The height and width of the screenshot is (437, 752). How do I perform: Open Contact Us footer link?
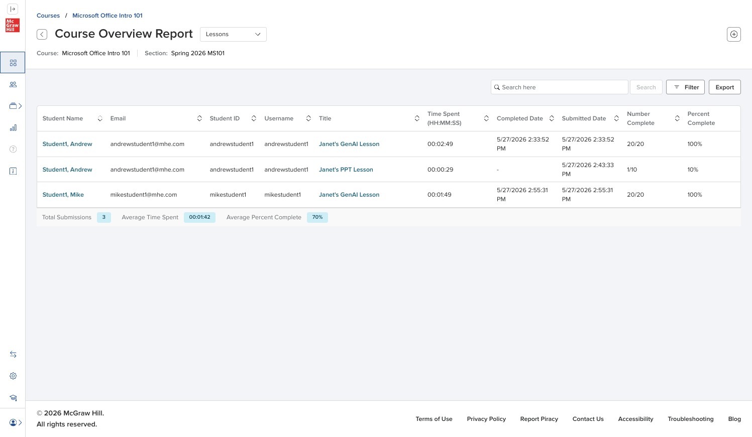(588, 419)
